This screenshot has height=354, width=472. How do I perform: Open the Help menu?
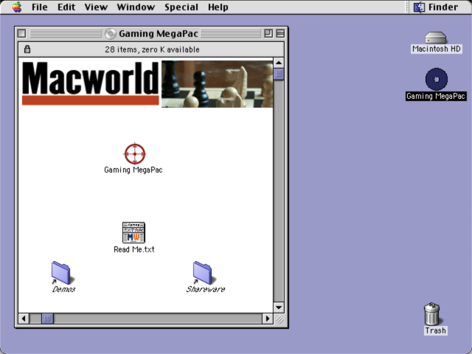click(x=218, y=7)
